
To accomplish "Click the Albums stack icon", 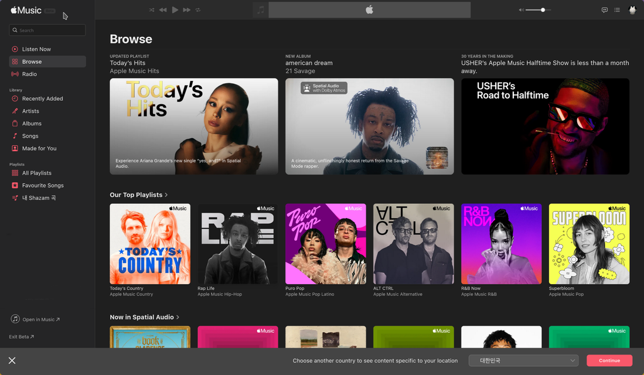I will pos(15,123).
